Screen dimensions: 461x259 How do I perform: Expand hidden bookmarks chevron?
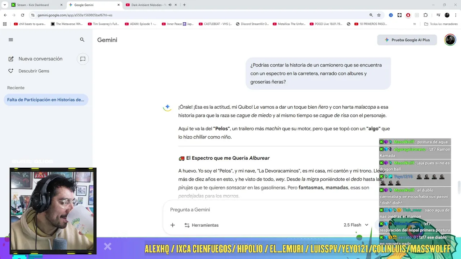point(415,24)
